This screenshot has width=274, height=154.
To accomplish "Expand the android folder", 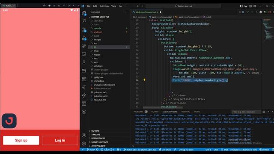I will tap(98, 32).
